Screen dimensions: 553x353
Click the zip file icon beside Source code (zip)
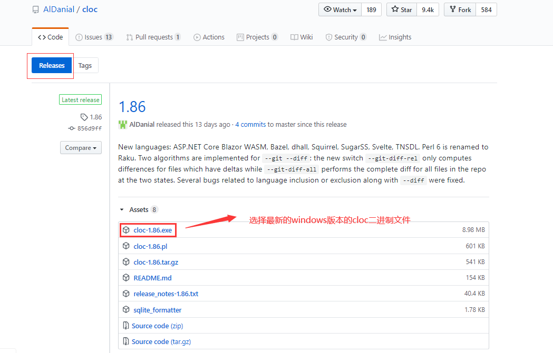[125, 325]
